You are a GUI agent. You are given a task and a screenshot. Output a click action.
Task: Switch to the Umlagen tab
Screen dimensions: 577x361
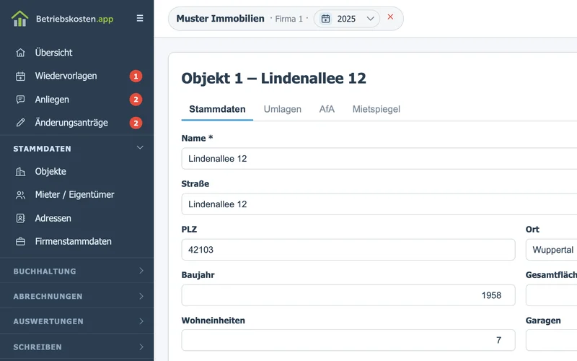click(282, 110)
